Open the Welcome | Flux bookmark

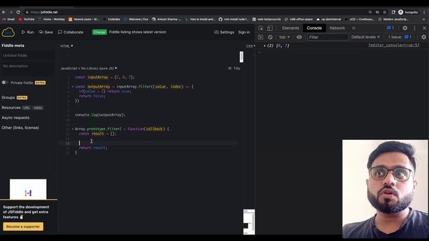(135, 19)
